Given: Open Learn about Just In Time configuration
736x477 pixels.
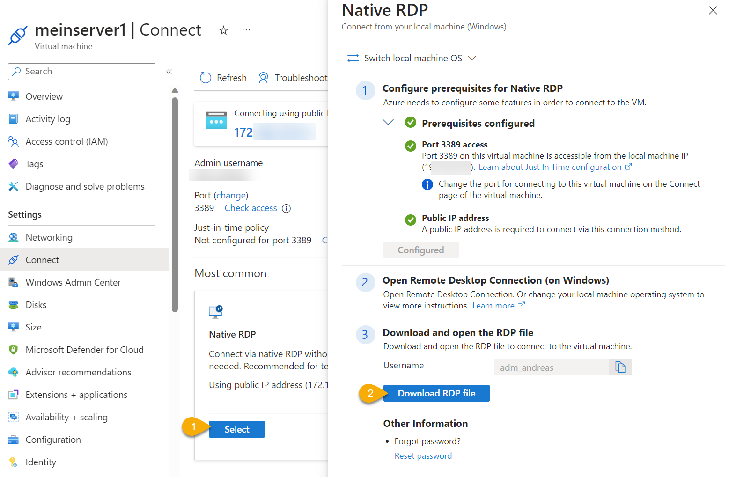Looking at the screenshot, I should [x=555, y=167].
